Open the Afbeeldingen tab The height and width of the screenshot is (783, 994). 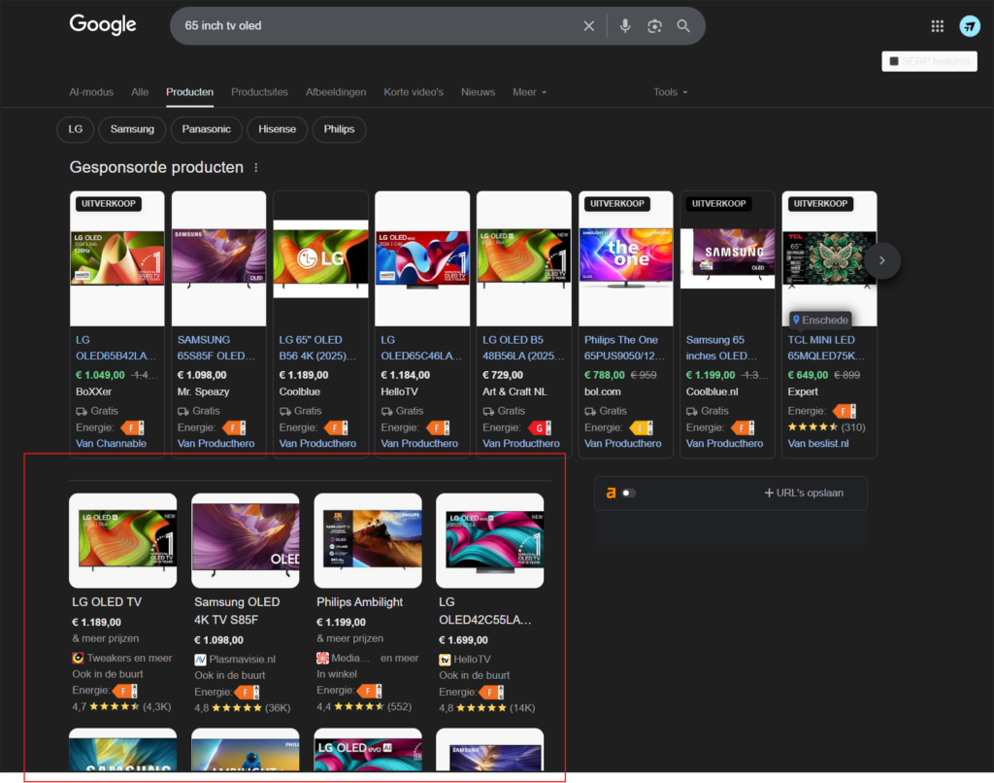click(335, 92)
